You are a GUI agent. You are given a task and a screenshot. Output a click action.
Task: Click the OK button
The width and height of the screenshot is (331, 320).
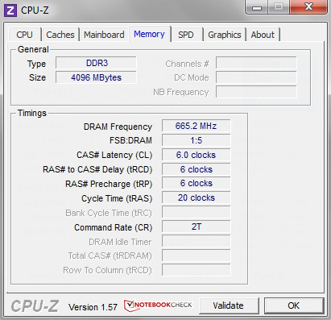[294, 305]
